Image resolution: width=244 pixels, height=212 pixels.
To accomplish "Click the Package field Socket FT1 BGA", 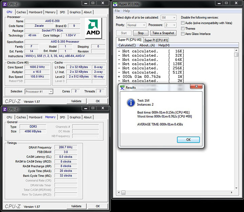I will point(52,30).
